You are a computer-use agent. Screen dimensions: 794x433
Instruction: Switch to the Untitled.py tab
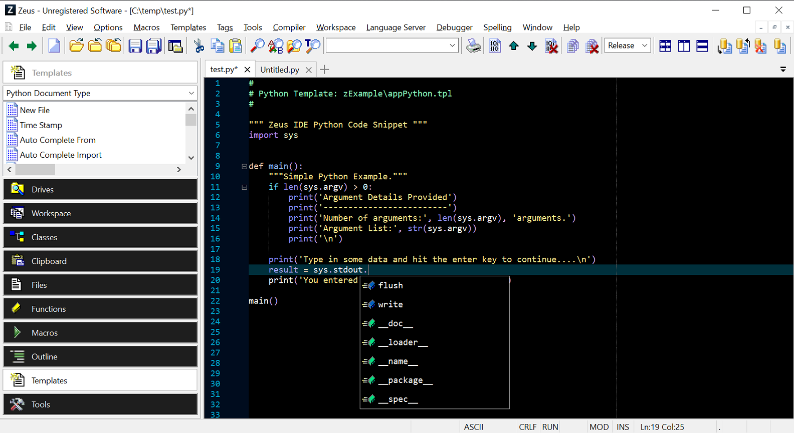[280, 70]
